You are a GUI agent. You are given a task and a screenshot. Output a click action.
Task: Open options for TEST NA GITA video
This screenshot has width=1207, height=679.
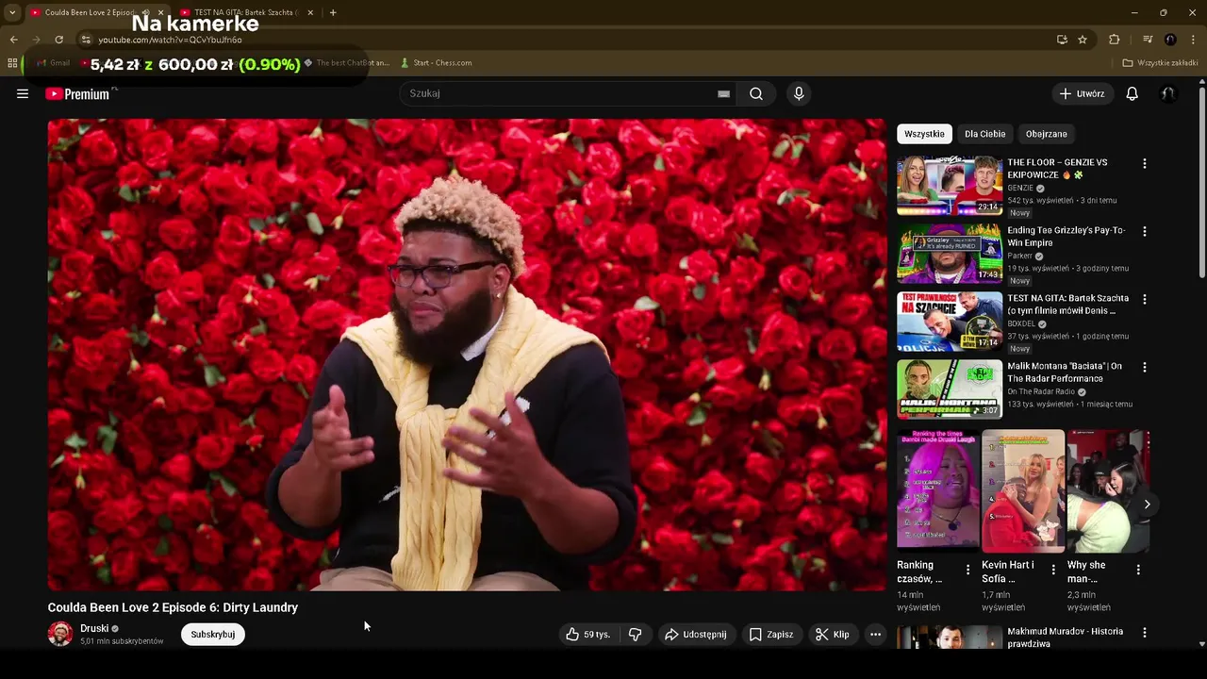tap(1145, 299)
